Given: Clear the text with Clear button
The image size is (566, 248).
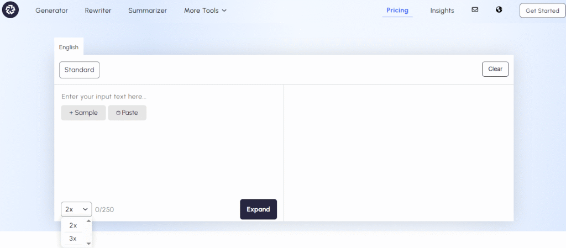Looking at the screenshot, I should pos(495,69).
